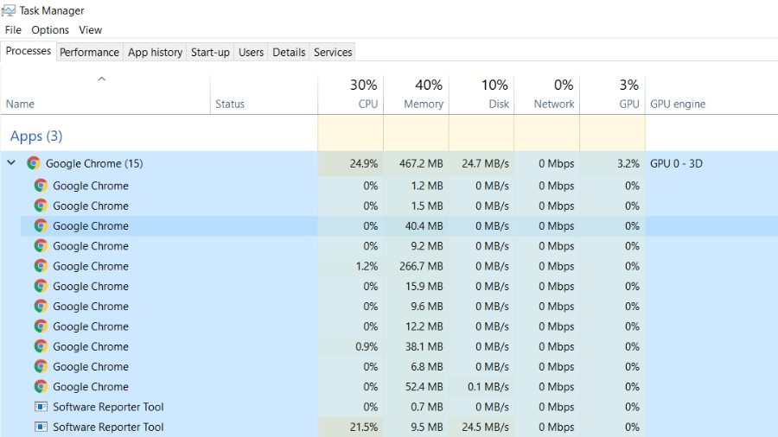Screen dimensions: 778x437
Task: Switch to the Details tab
Action: pyautogui.click(x=289, y=52)
